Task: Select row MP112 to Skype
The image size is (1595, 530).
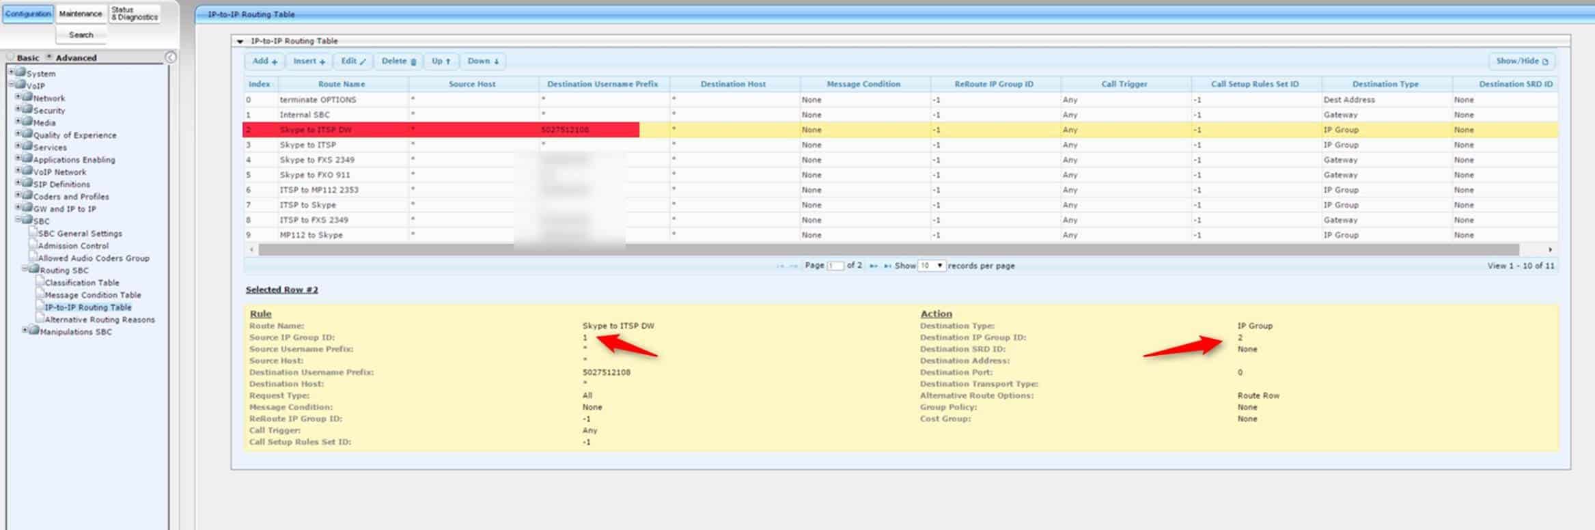Action: pyautogui.click(x=900, y=235)
